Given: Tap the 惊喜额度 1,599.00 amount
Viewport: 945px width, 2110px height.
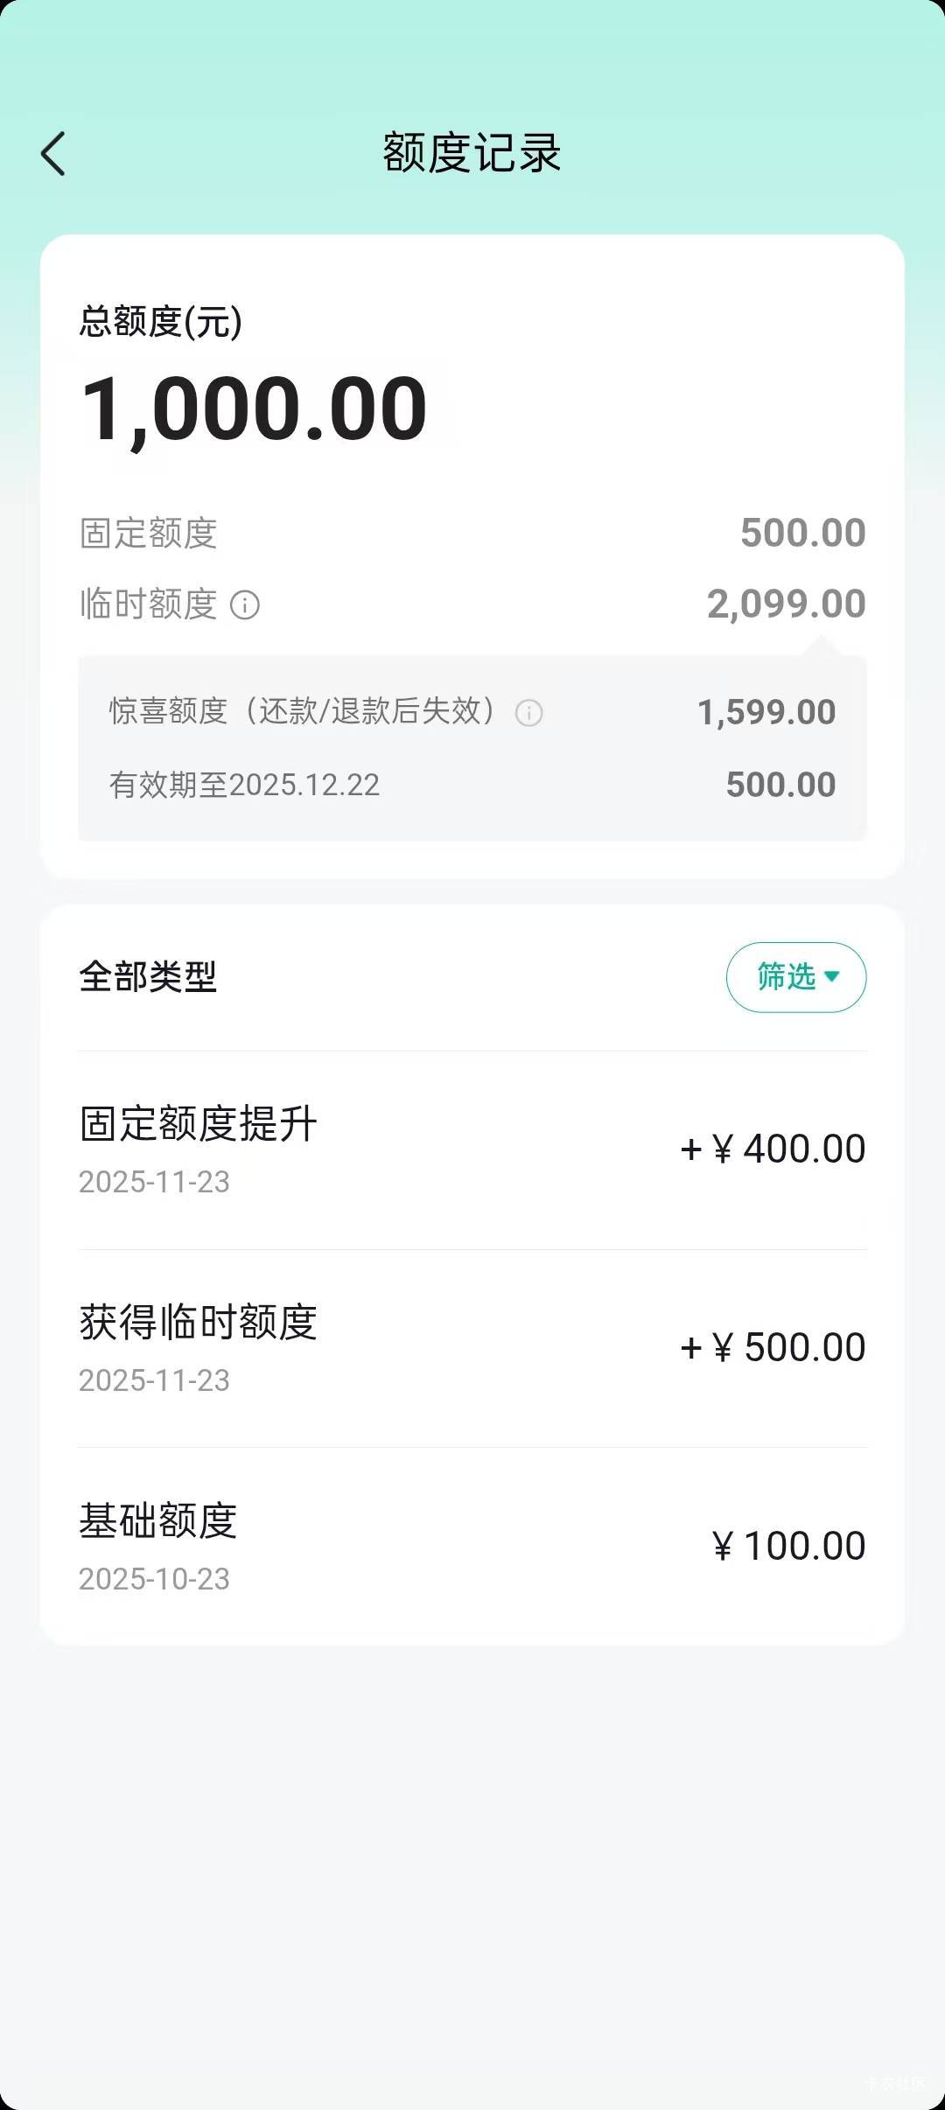Looking at the screenshot, I should click(x=766, y=712).
